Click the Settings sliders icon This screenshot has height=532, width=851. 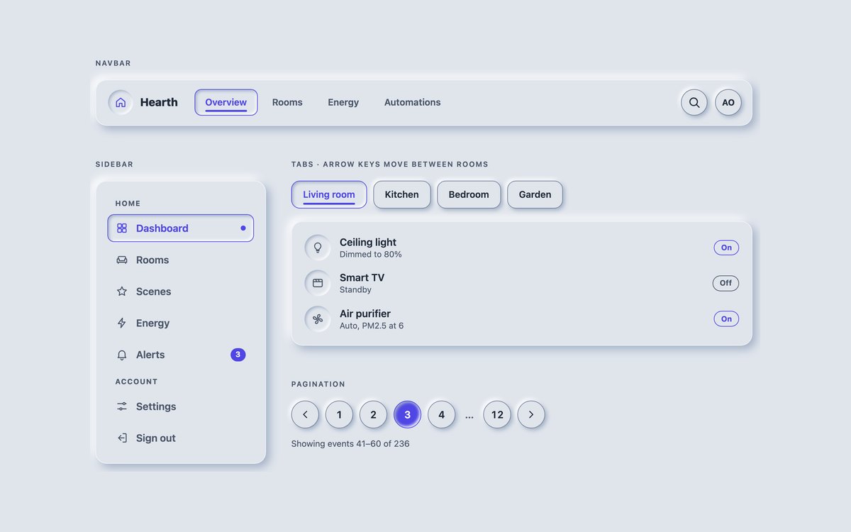(122, 406)
